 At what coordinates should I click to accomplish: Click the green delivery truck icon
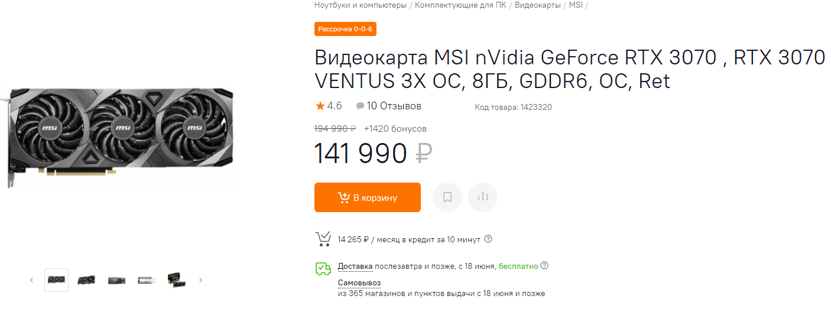(x=323, y=269)
